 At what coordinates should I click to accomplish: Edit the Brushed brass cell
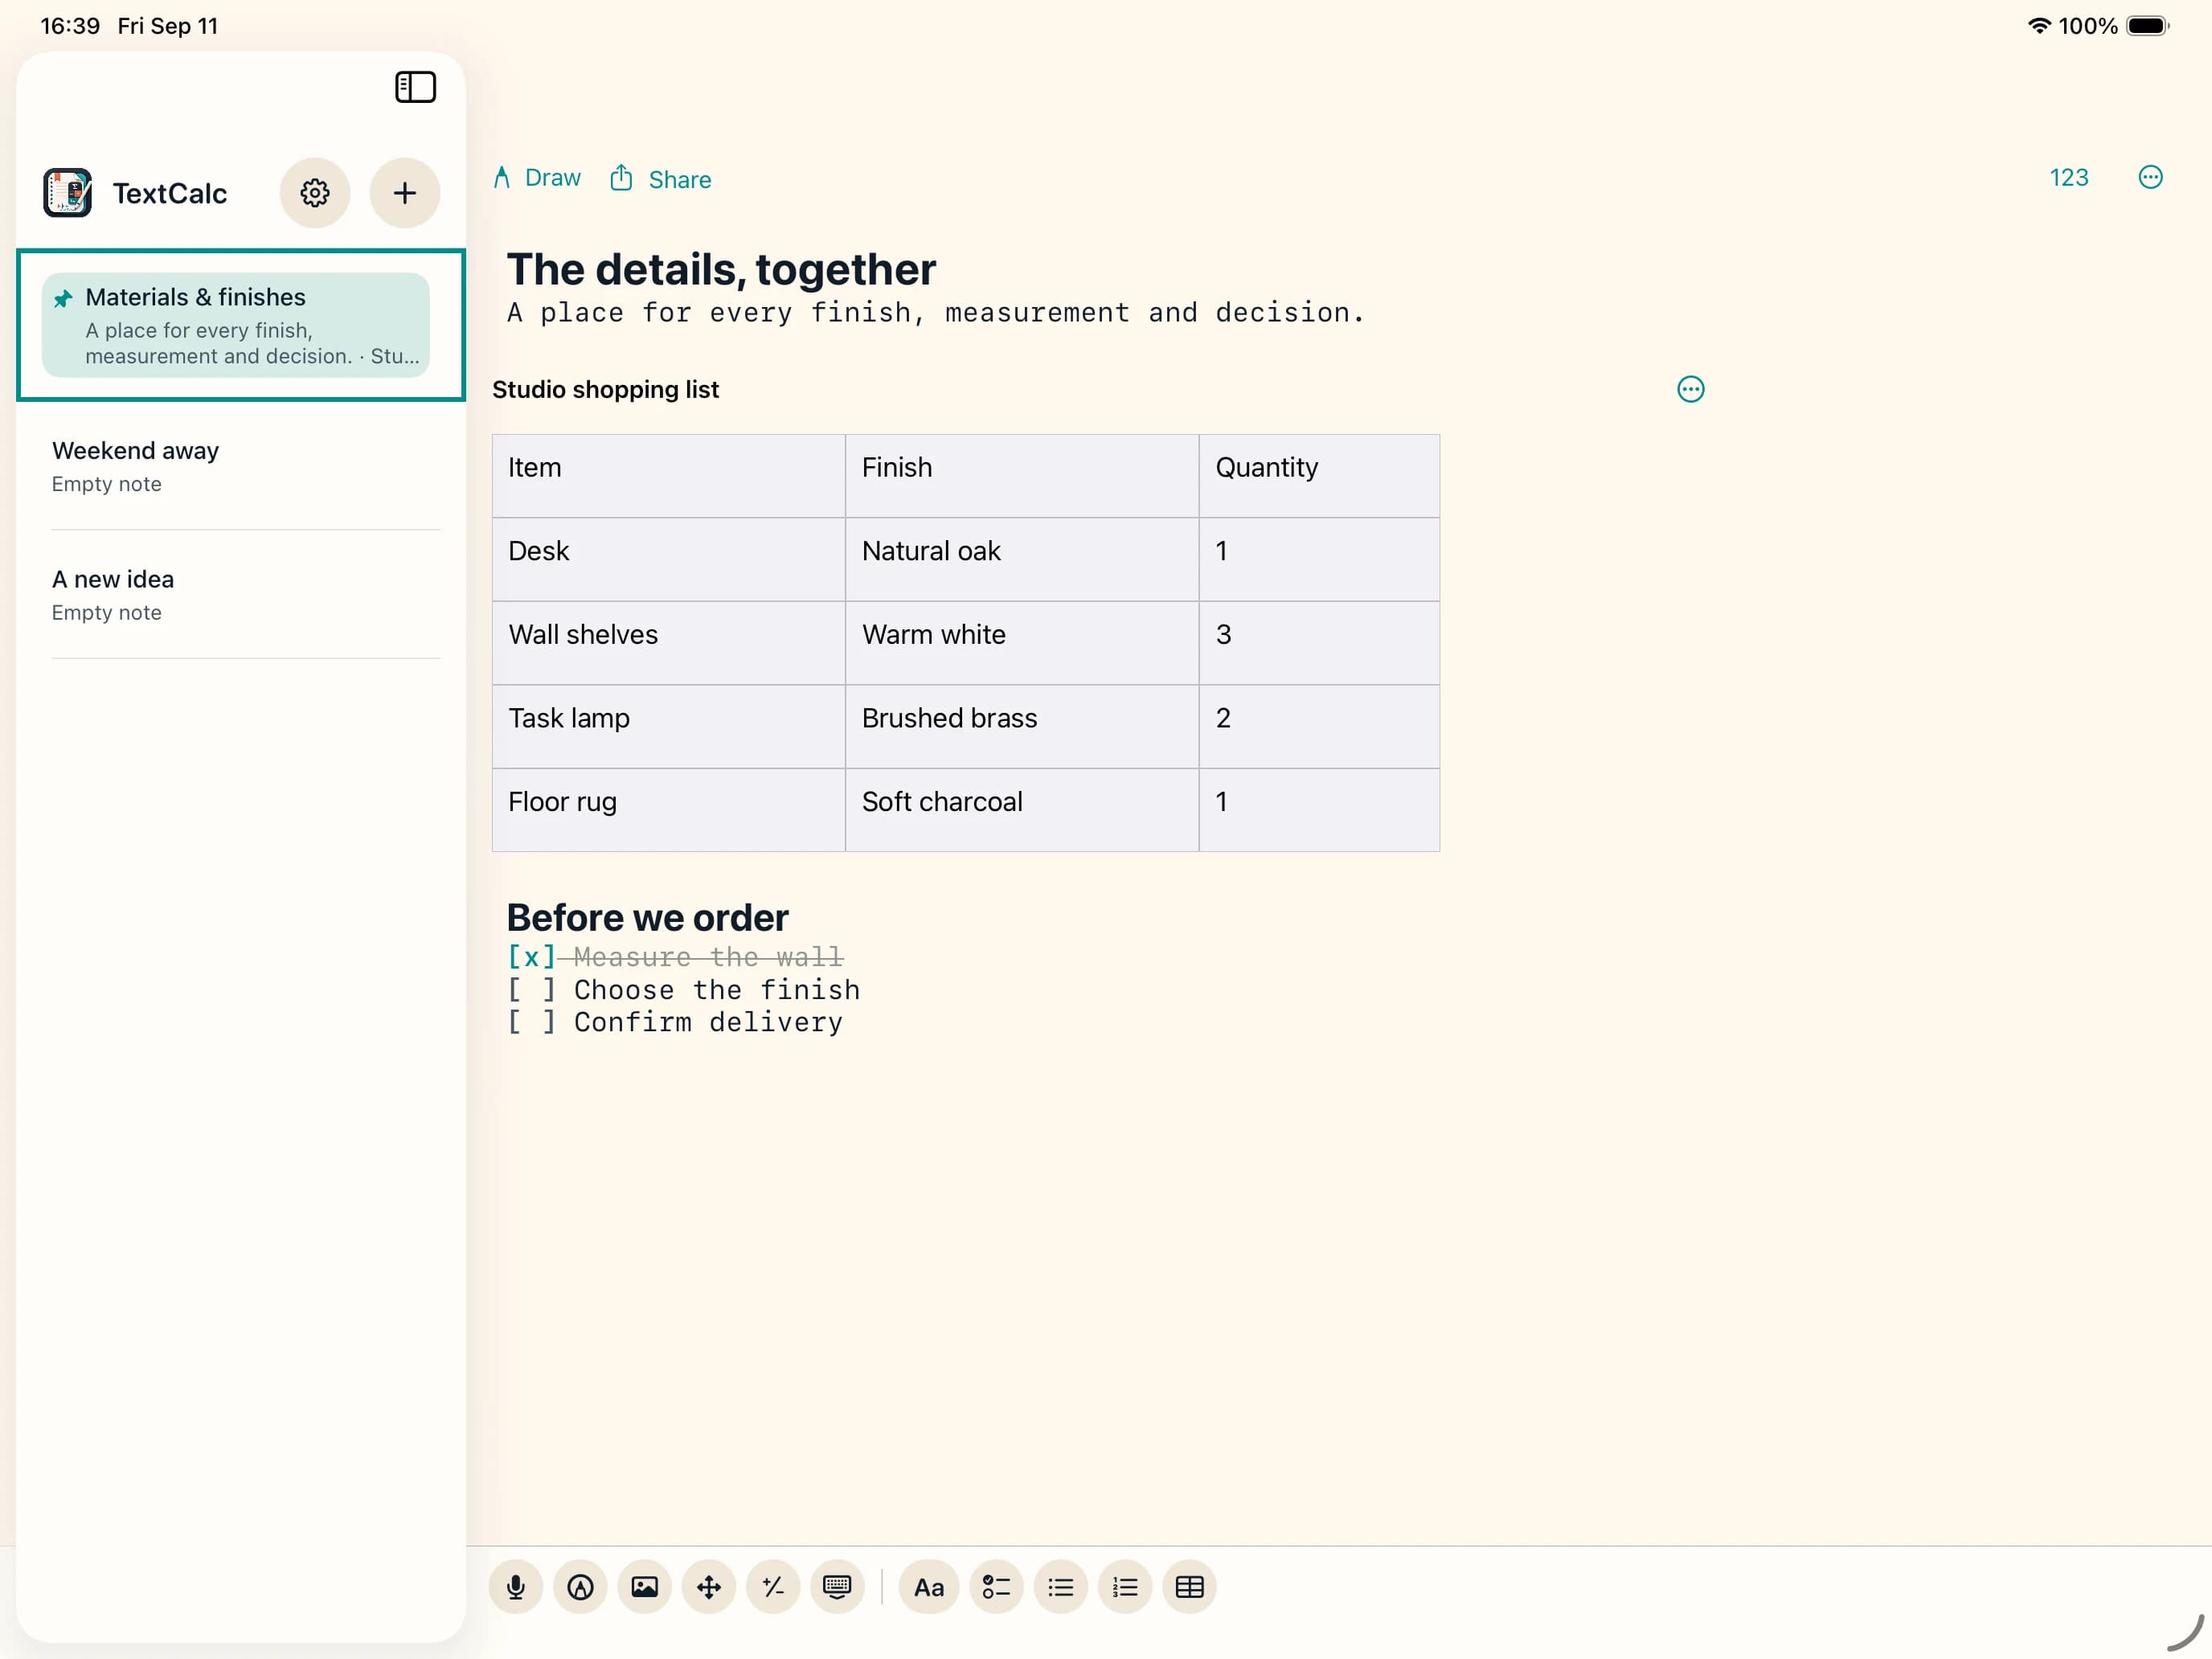(1022, 727)
